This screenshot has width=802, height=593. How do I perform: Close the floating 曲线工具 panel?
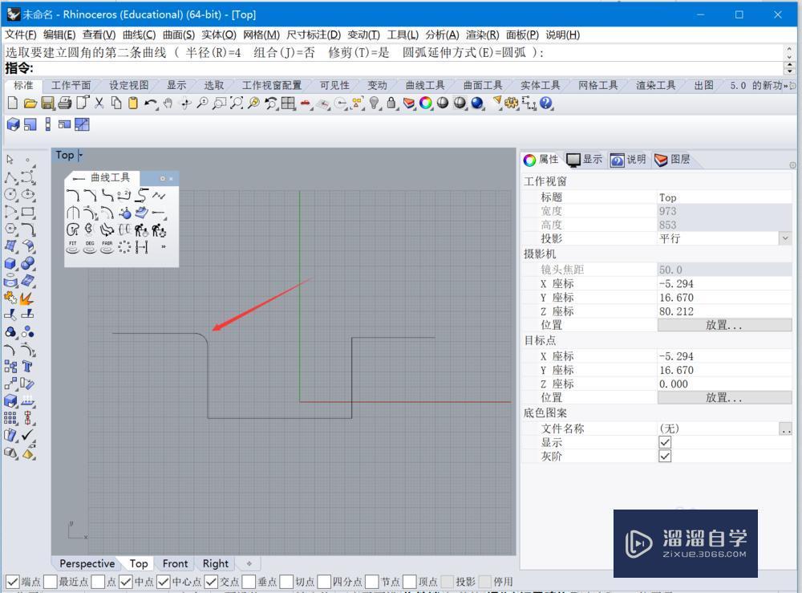click(171, 179)
